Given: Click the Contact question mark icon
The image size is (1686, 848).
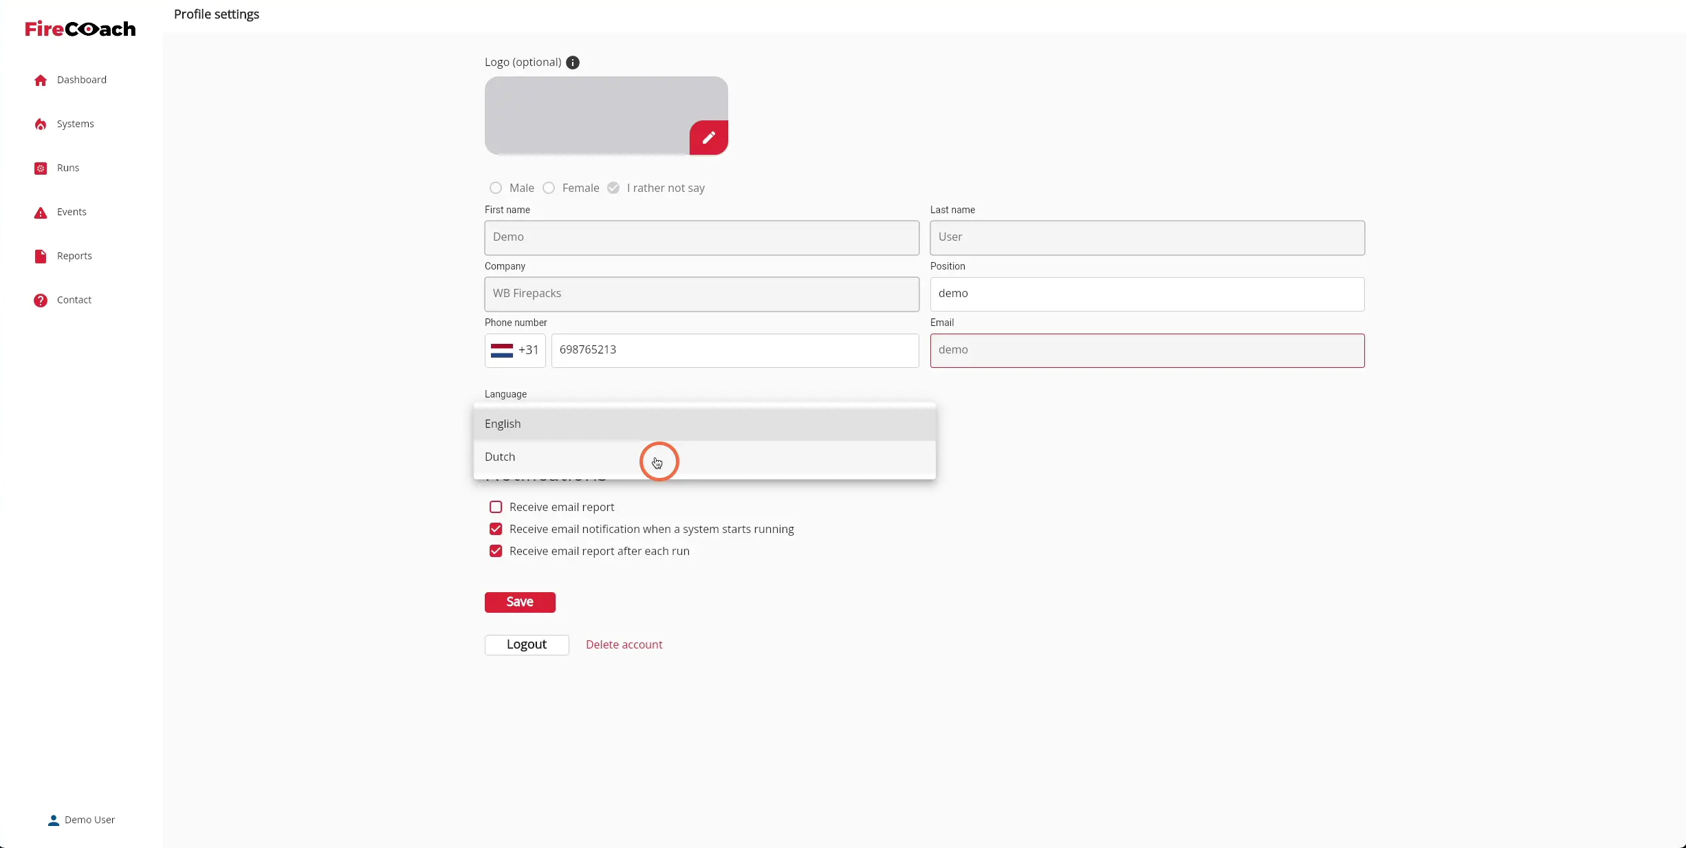Looking at the screenshot, I should tap(41, 301).
